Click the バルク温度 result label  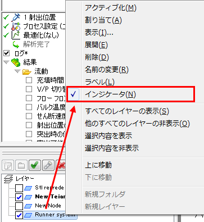pyautogui.click(x=51, y=107)
